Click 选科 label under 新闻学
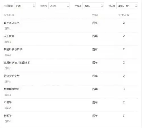This screenshot has width=142, height=128. click(x=8, y=121)
